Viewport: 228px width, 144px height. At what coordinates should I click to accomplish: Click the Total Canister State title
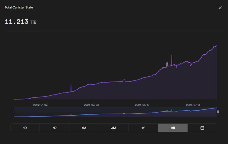point(19,7)
